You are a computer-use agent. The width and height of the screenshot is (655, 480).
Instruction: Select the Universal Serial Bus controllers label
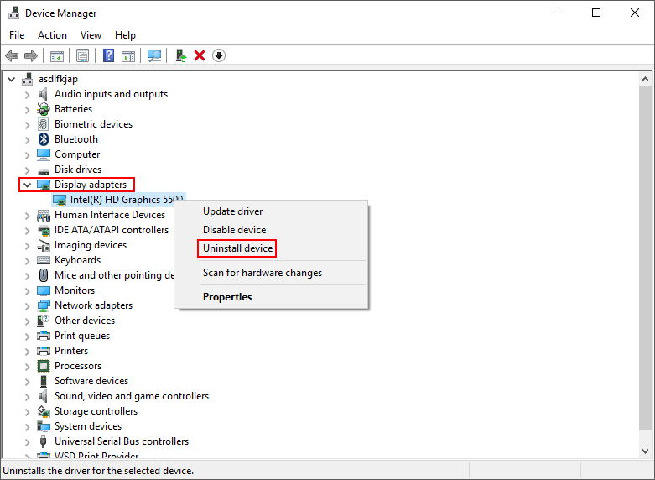(x=122, y=441)
